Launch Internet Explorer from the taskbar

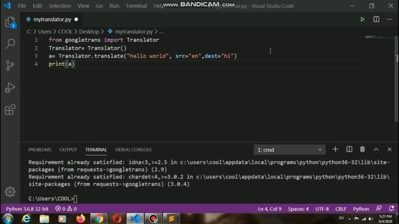click(x=26, y=218)
